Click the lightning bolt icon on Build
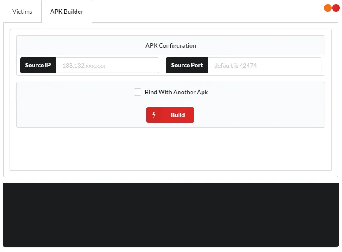 154,115
